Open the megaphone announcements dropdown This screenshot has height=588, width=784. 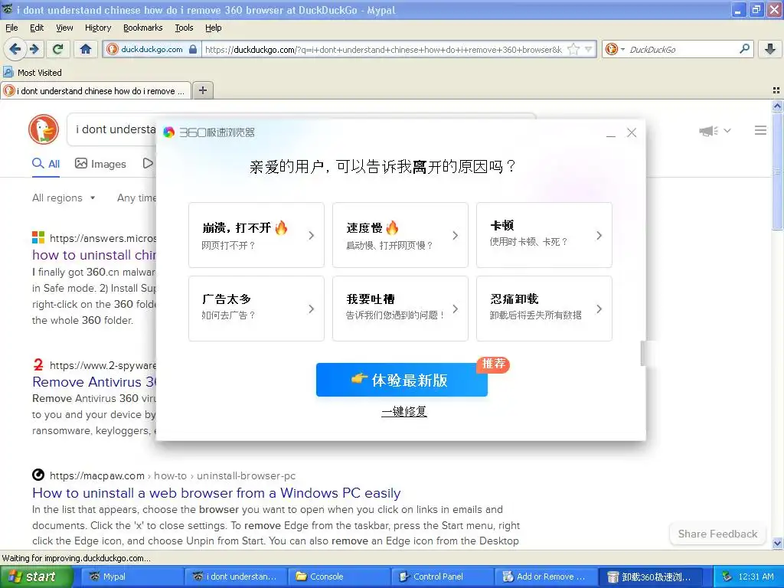click(715, 131)
